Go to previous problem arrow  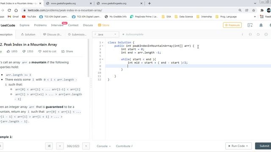(60, 146)
